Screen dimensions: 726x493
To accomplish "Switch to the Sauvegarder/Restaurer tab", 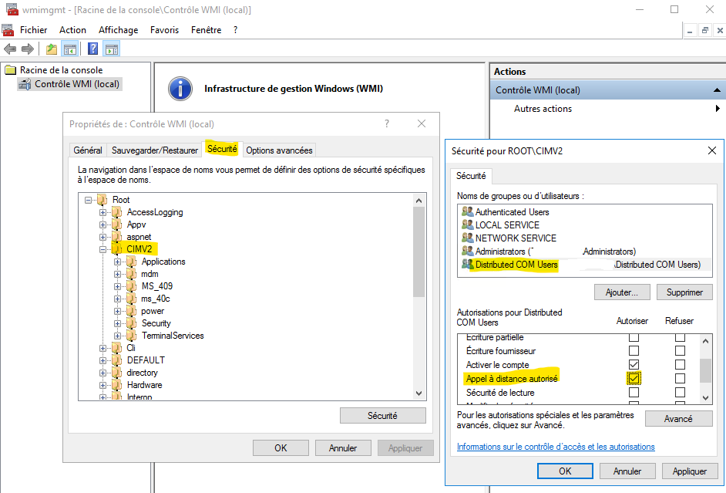I will point(155,150).
